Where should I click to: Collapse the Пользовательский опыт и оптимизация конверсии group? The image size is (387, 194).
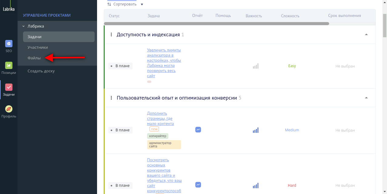[366, 98]
